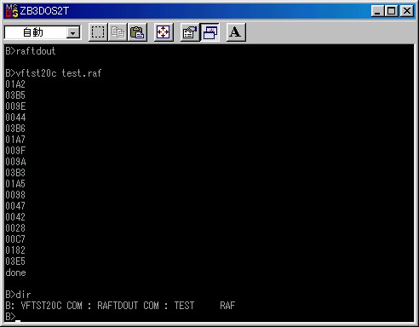Expand the font size dropdown arrow
Screen dimensions: 419x327
pyautogui.click(x=73, y=33)
